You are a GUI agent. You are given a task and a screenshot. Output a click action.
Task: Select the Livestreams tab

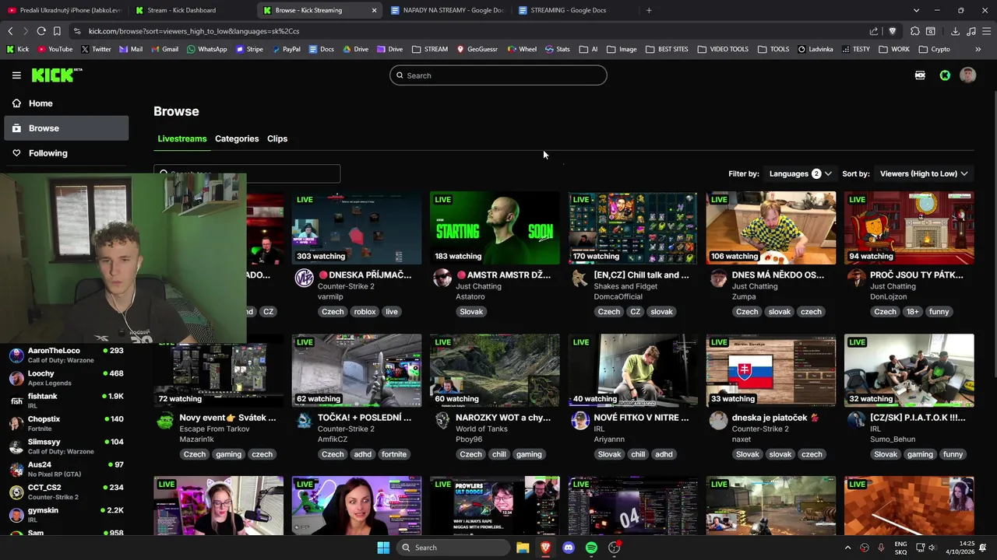click(x=182, y=138)
